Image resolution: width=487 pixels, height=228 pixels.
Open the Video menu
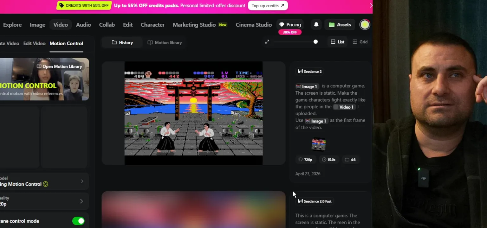[61, 25]
